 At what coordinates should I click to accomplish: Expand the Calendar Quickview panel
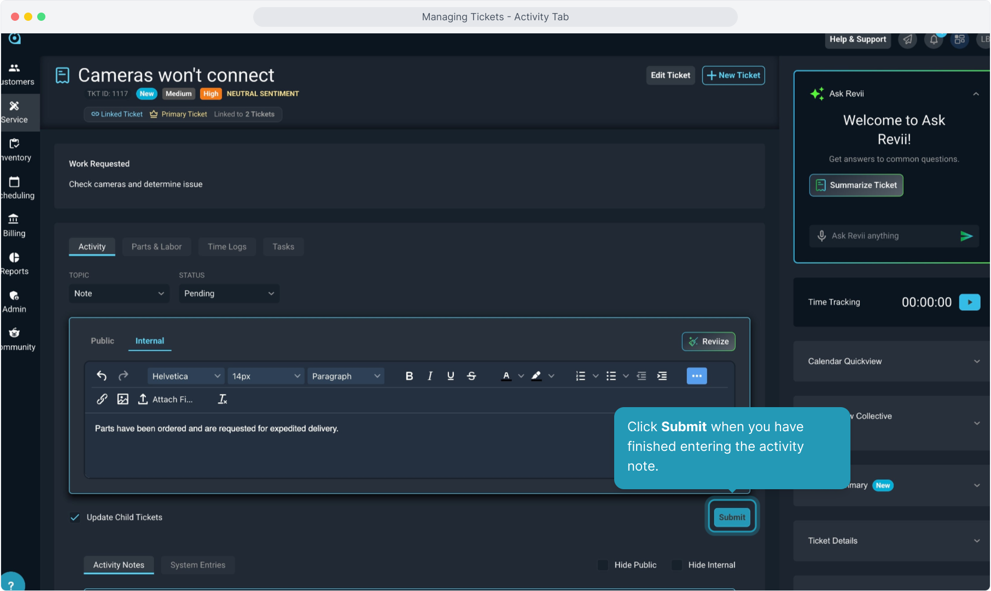click(x=891, y=361)
